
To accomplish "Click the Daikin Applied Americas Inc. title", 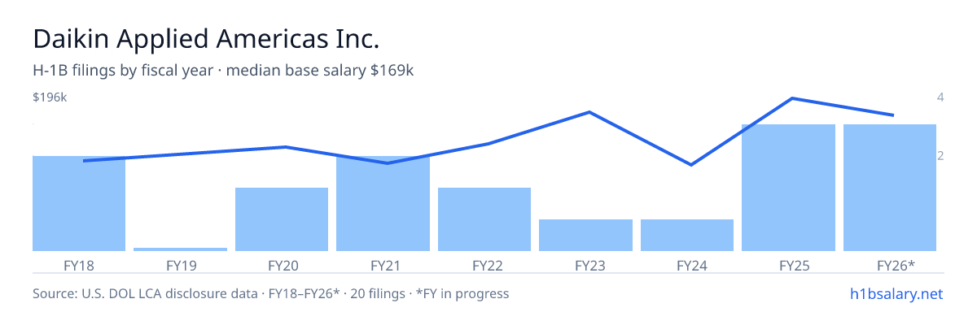I will (206, 38).
